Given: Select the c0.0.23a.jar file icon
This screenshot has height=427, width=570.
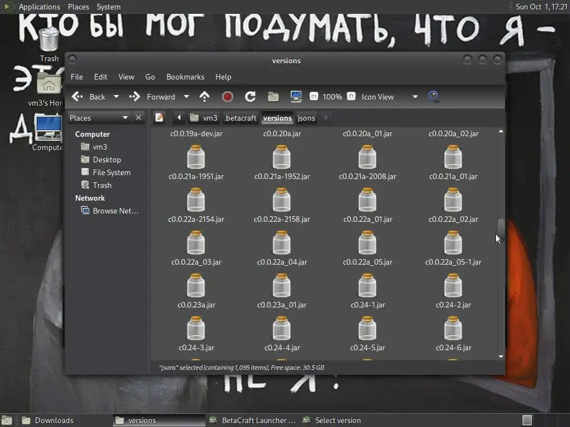Looking at the screenshot, I should tap(196, 285).
